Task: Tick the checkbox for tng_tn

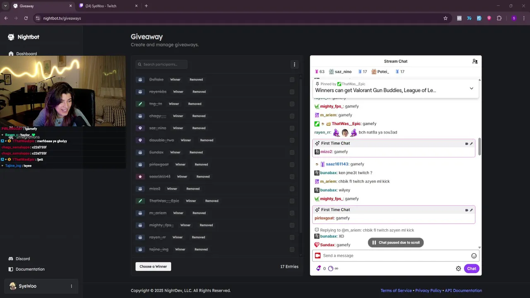Action: point(292,104)
